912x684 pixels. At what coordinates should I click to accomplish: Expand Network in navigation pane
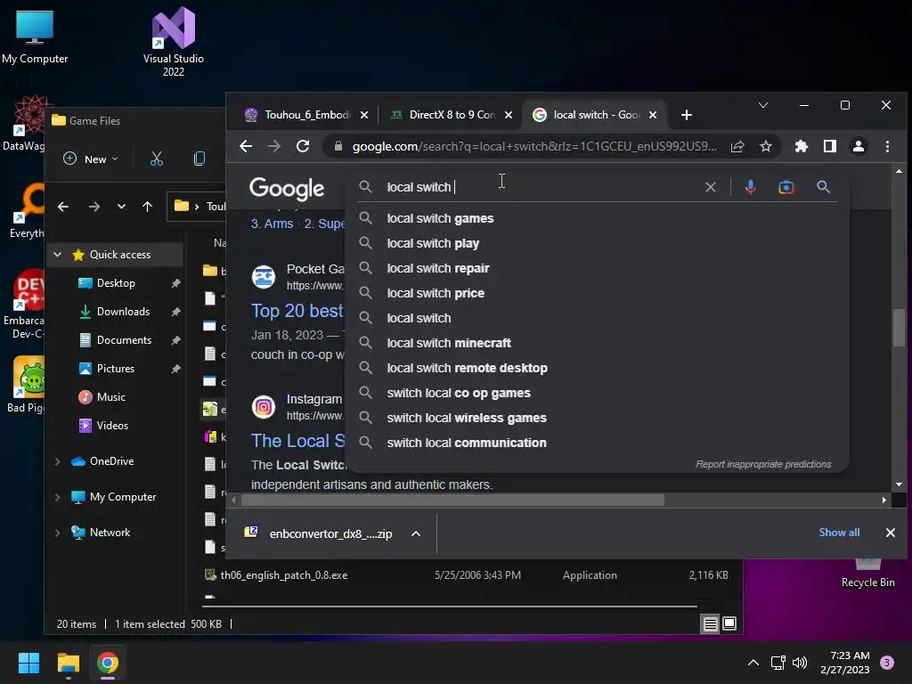(x=58, y=533)
